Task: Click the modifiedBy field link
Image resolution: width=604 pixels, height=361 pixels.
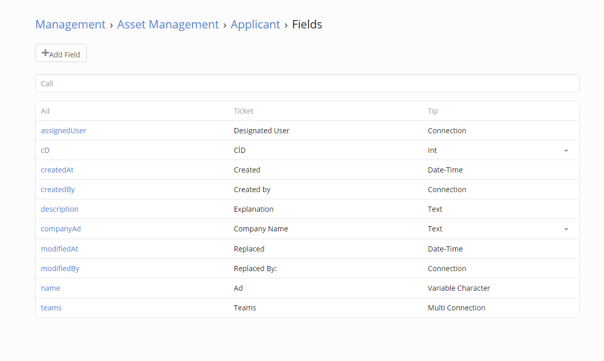Action: 60,269
